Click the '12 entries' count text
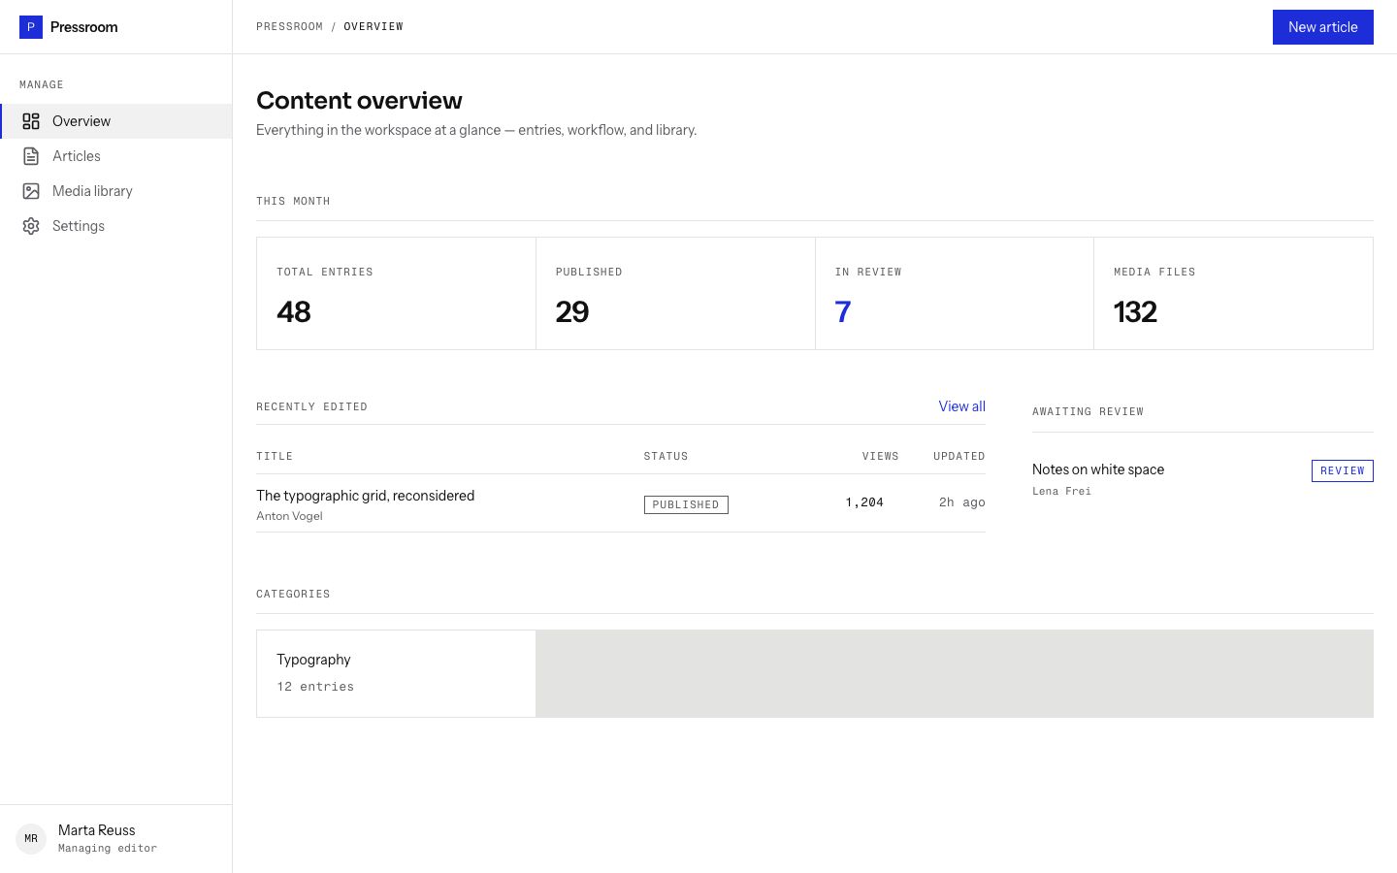1397x873 pixels. tap(315, 687)
